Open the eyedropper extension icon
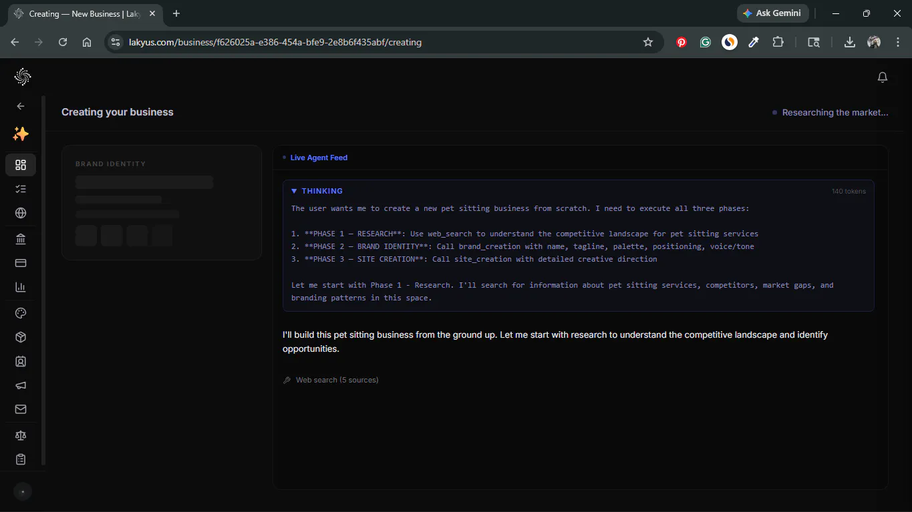 pyautogui.click(x=754, y=42)
